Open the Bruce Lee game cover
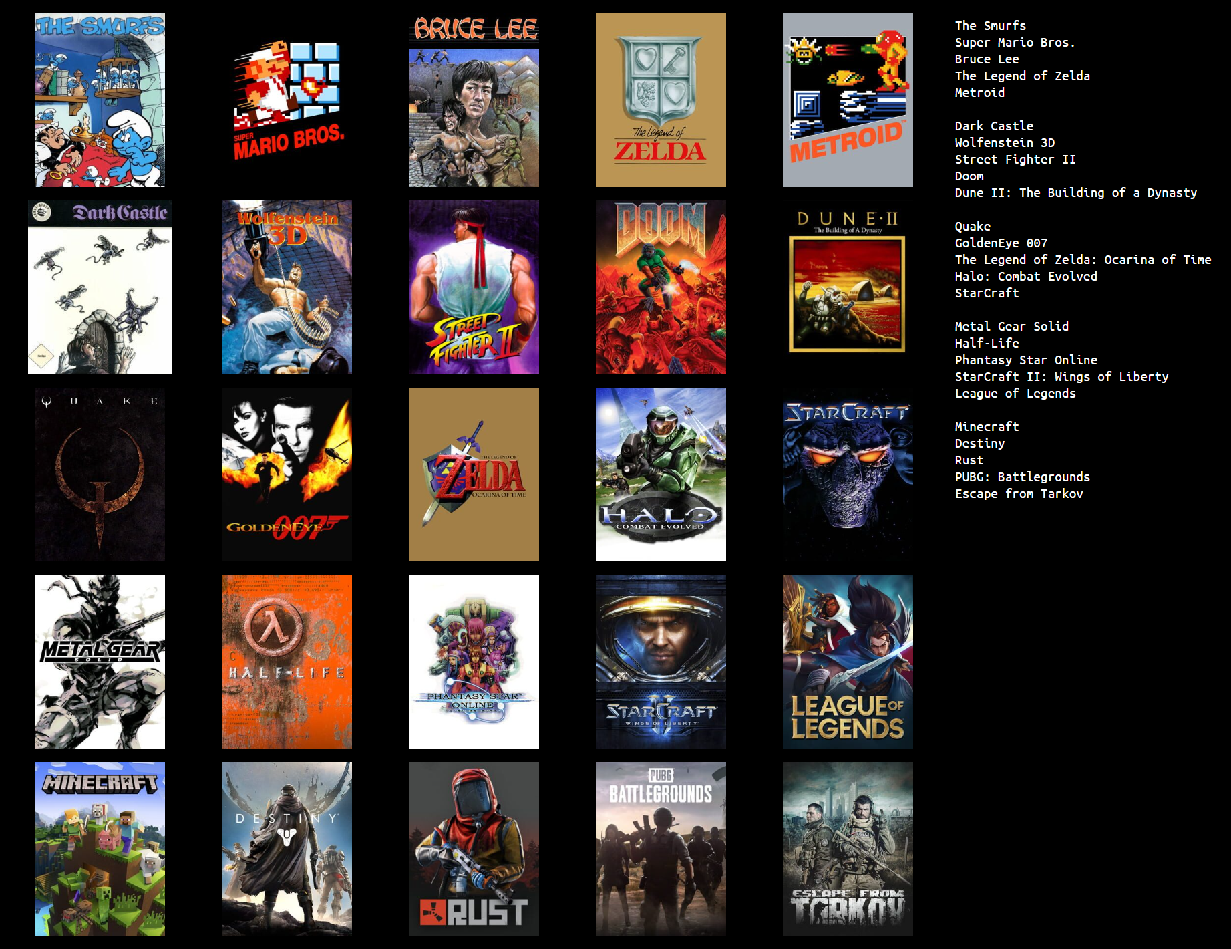This screenshot has width=1231, height=949. click(x=474, y=100)
